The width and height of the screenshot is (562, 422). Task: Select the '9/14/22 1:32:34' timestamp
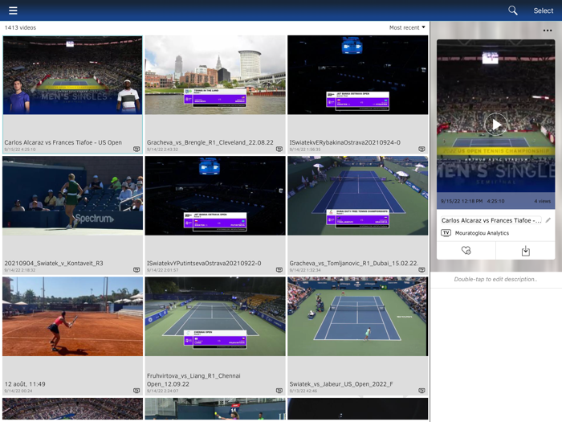tap(305, 270)
